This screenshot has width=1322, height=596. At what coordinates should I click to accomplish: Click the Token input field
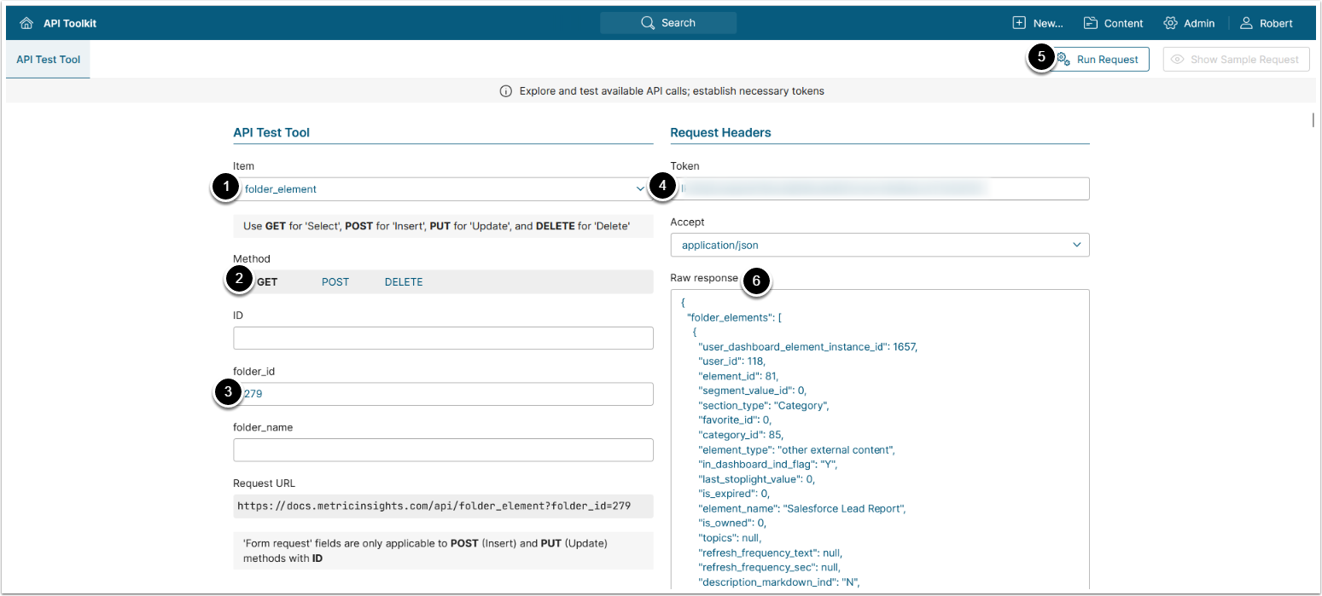coord(880,188)
